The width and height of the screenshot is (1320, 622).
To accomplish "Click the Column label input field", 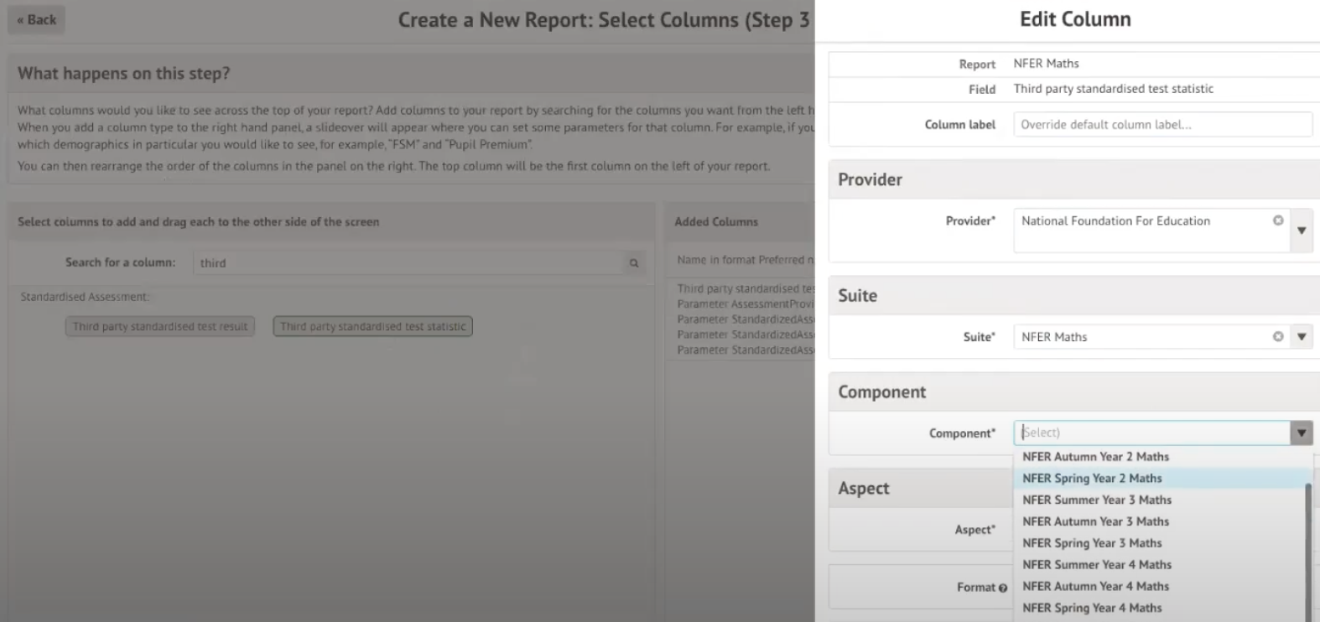I will [1162, 125].
